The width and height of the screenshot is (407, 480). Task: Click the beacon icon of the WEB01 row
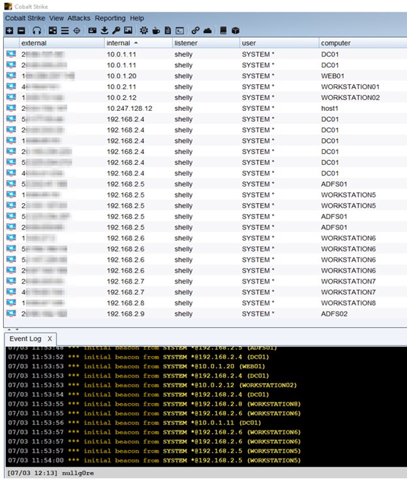click(x=11, y=76)
